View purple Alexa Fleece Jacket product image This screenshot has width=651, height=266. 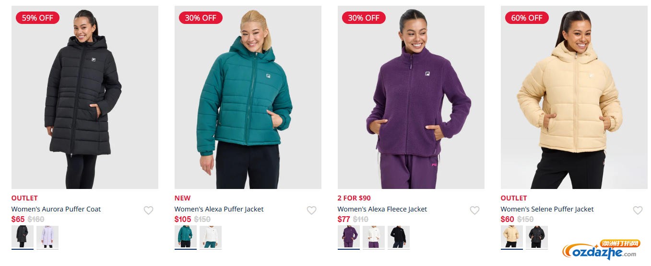click(x=411, y=97)
